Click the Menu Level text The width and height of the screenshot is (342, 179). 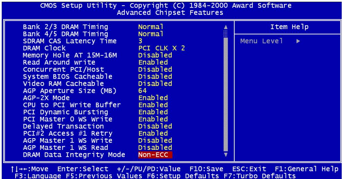262,41
